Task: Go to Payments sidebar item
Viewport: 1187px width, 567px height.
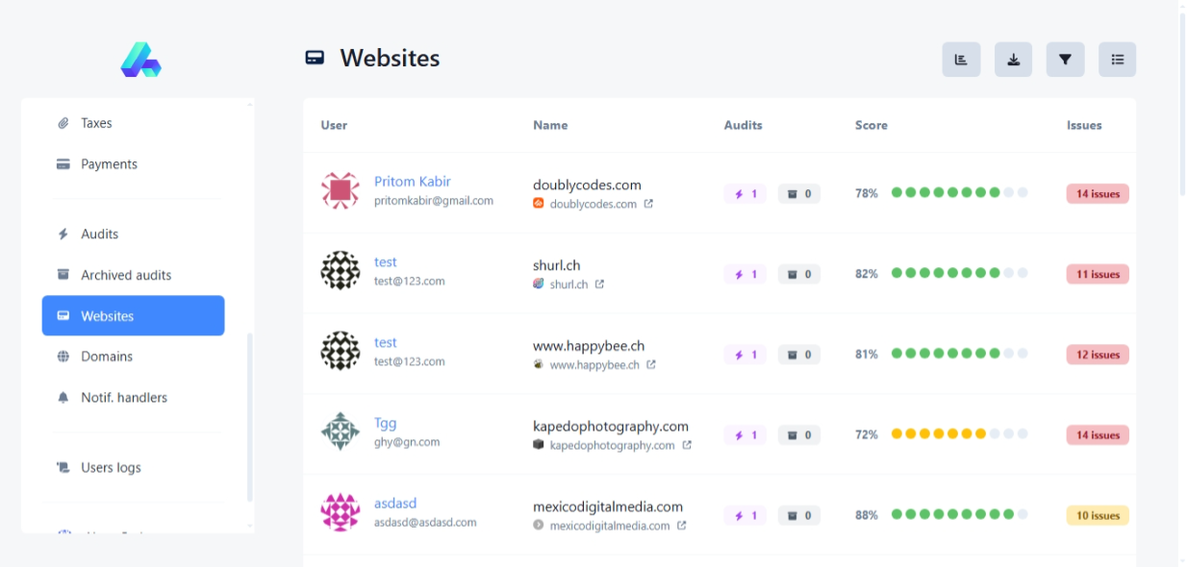Action: point(109,164)
